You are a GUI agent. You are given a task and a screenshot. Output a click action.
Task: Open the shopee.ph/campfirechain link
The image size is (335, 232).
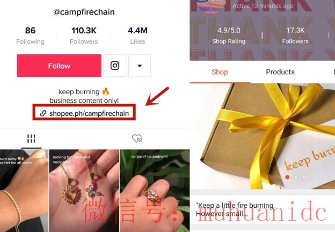pos(89,113)
